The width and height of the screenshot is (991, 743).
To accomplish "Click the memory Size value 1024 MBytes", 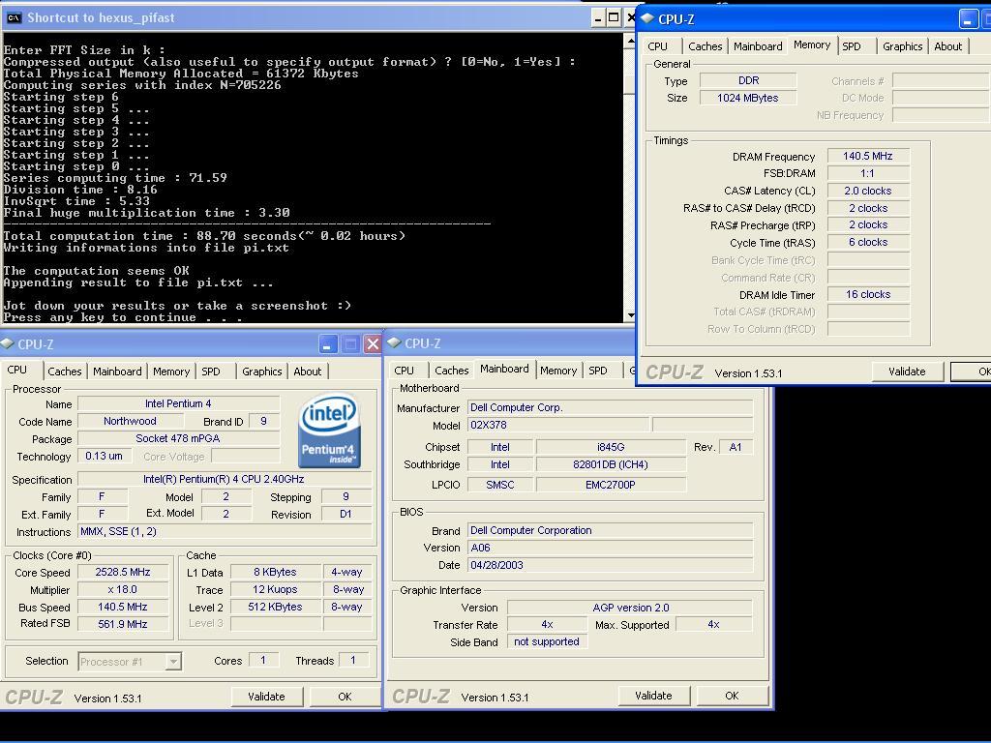I will click(748, 98).
